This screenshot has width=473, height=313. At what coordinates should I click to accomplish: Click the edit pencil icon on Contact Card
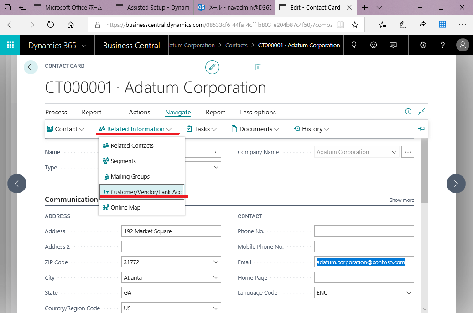[x=212, y=67]
